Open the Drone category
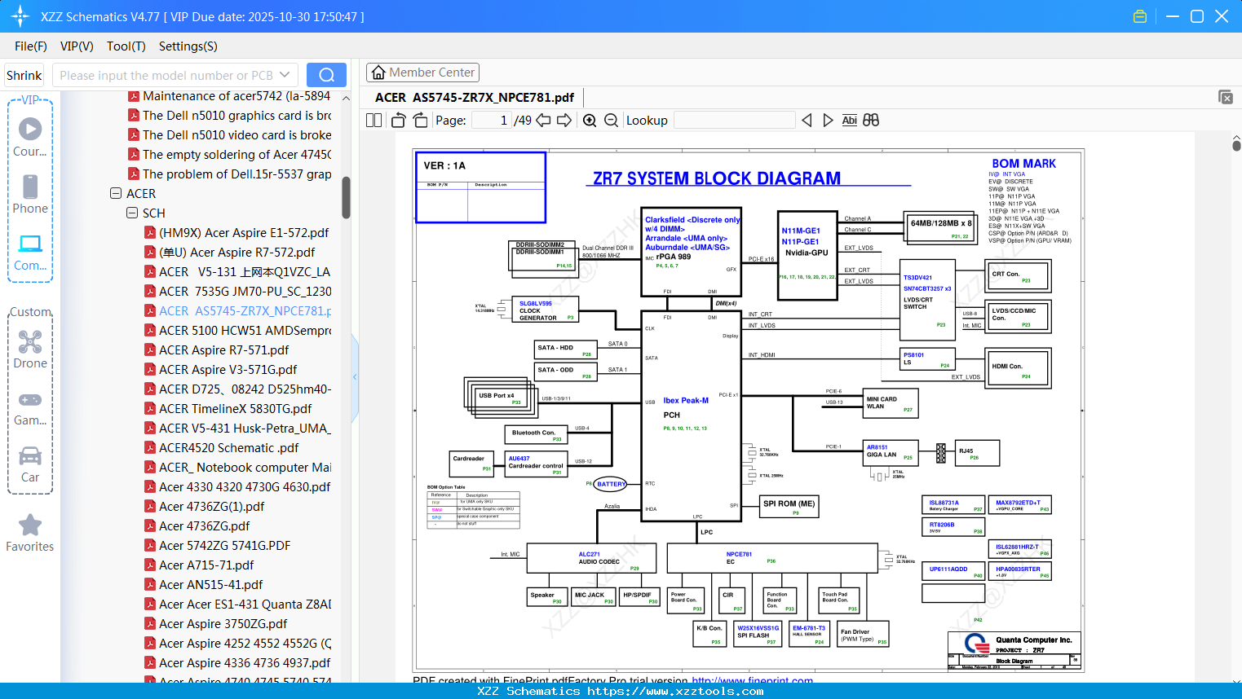The width and height of the screenshot is (1242, 699). coord(30,349)
